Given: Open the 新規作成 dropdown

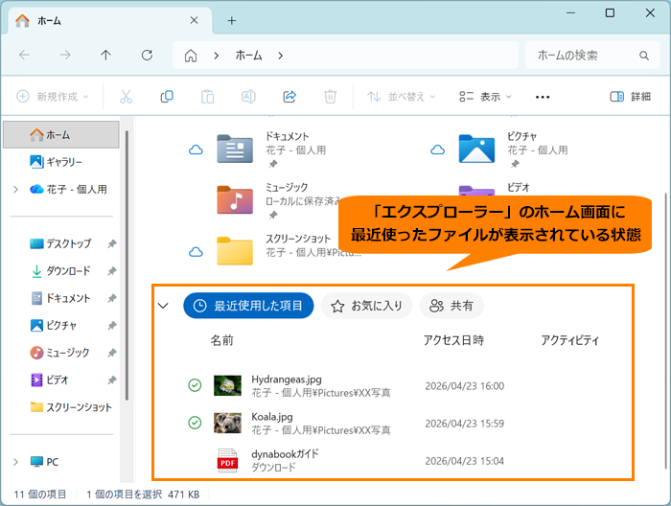Looking at the screenshot, I should click(x=52, y=97).
